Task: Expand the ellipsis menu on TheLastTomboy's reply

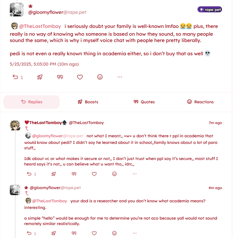Action: tap(134, 174)
